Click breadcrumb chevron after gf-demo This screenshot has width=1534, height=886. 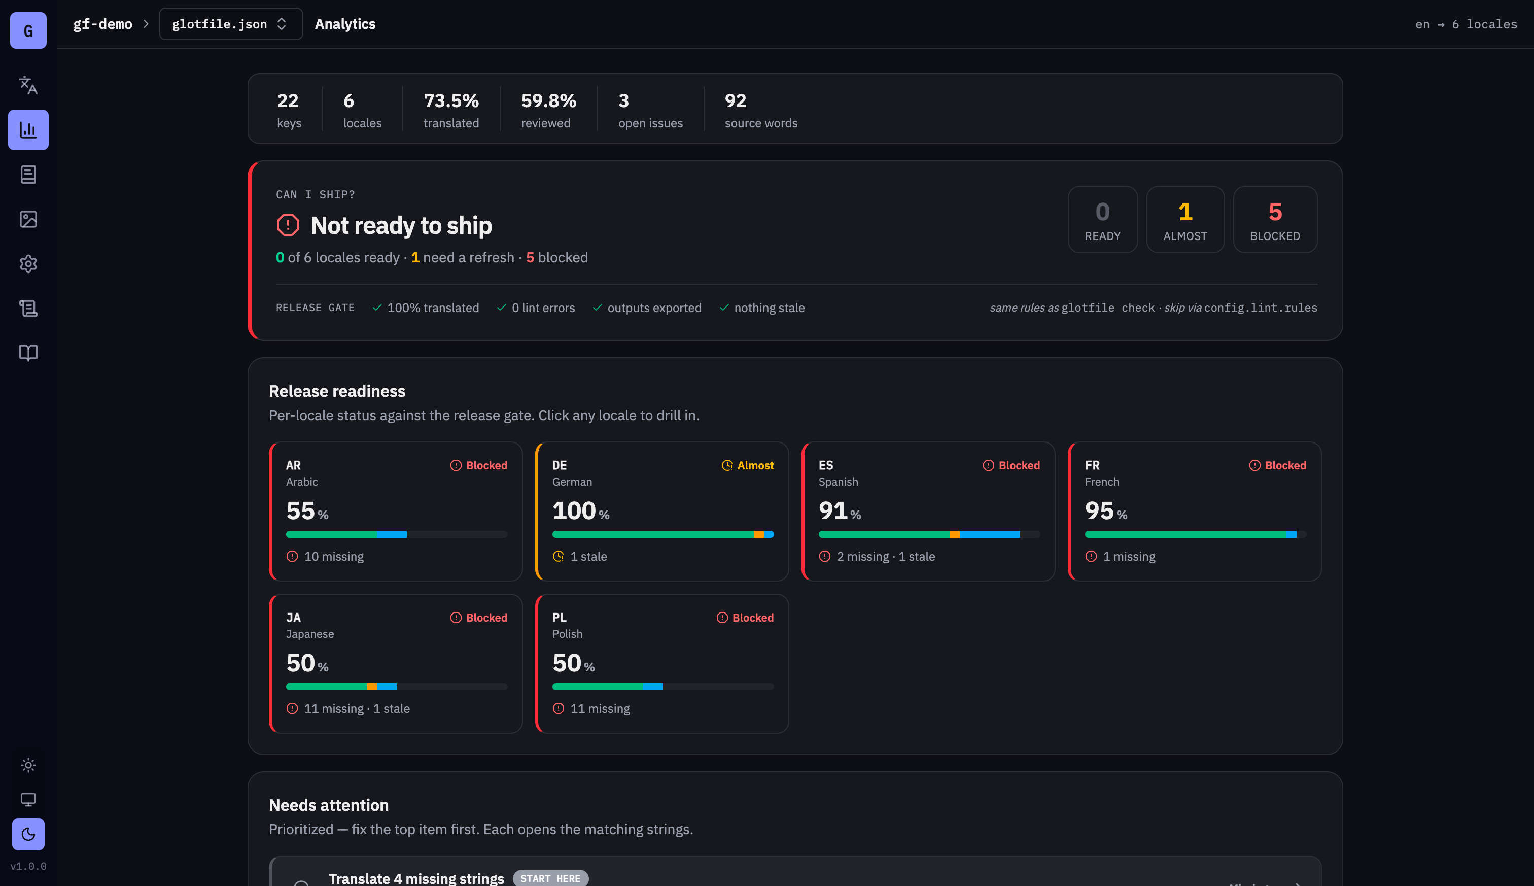pos(146,24)
